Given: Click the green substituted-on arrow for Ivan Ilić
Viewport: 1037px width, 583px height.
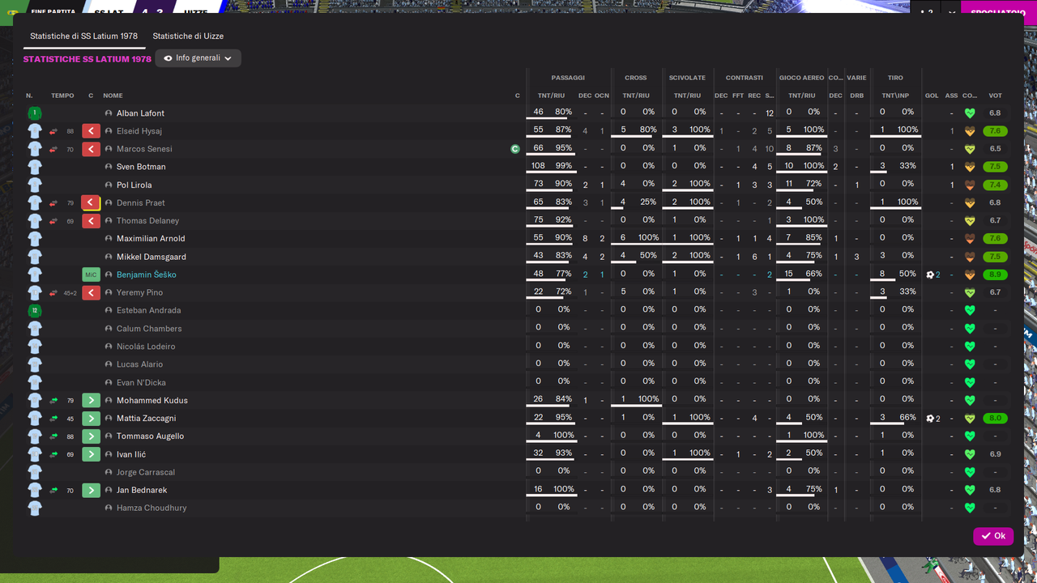Looking at the screenshot, I should (x=91, y=454).
